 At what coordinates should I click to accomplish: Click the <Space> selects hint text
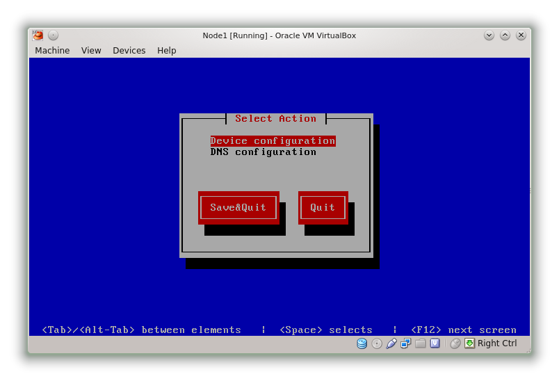[x=326, y=330]
